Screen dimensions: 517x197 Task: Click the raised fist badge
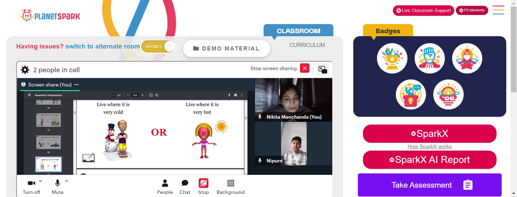pyautogui.click(x=430, y=59)
